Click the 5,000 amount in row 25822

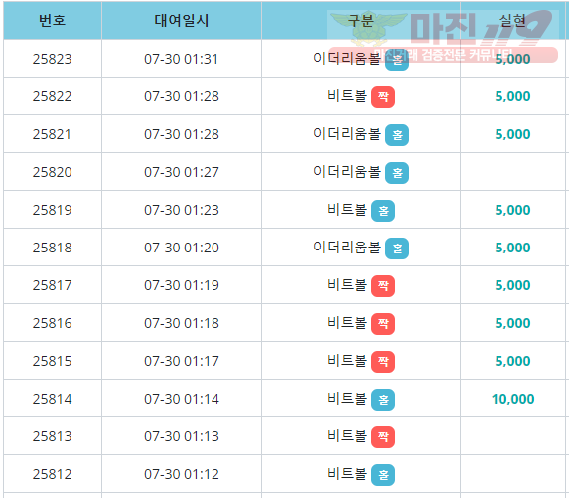(512, 96)
